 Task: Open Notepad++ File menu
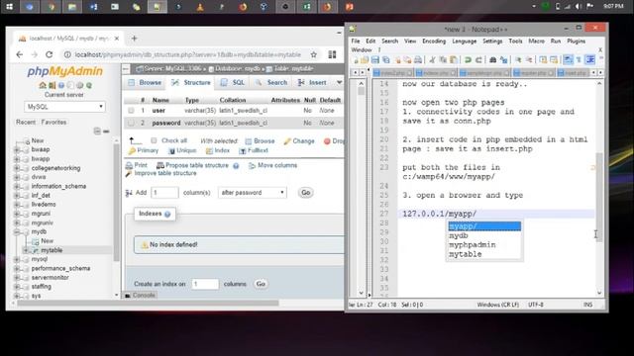tap(356, 42)
